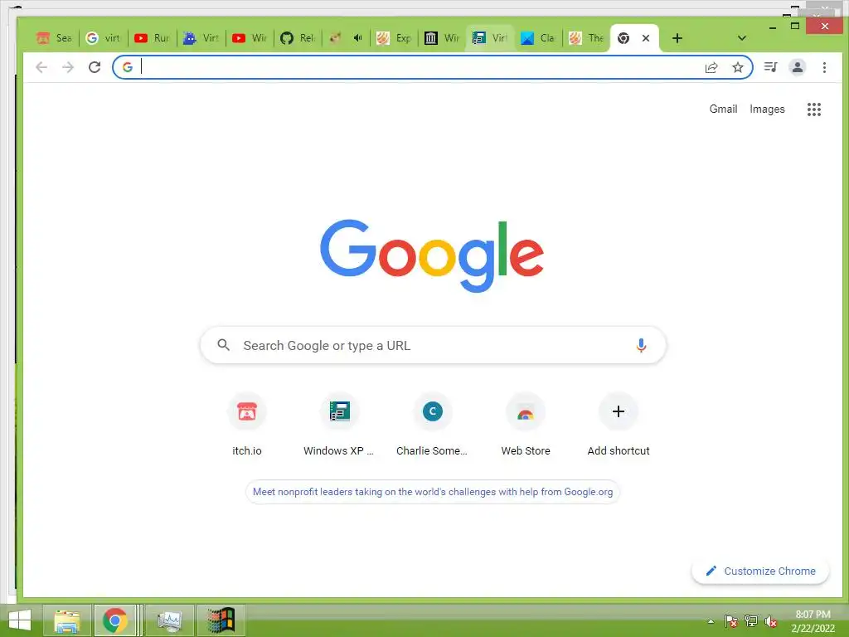Image resolution: width=849 pixels, height=637 pixels.
Task: Switch to the 'Sea' itch.io tab
Action: point(54,38)
